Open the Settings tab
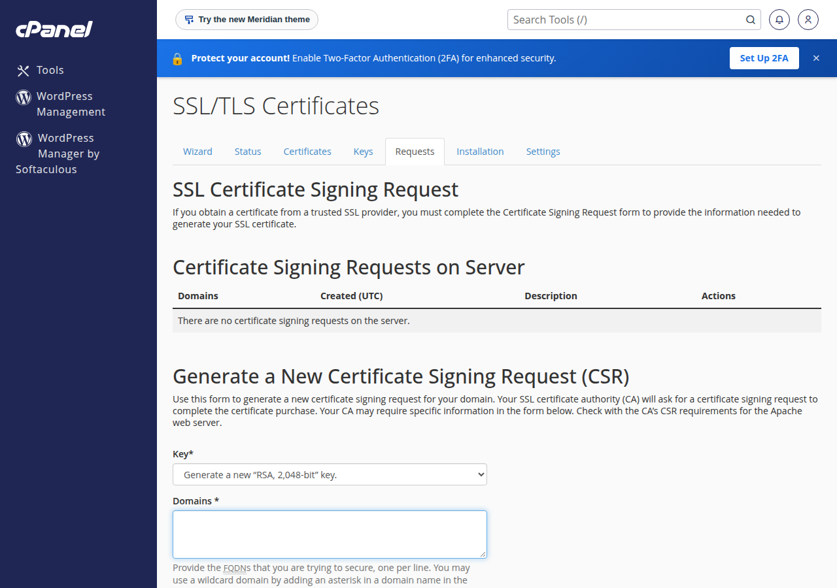 543,152
